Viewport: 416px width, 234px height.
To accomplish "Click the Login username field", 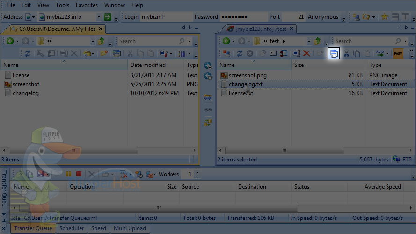I will [166, 17].
